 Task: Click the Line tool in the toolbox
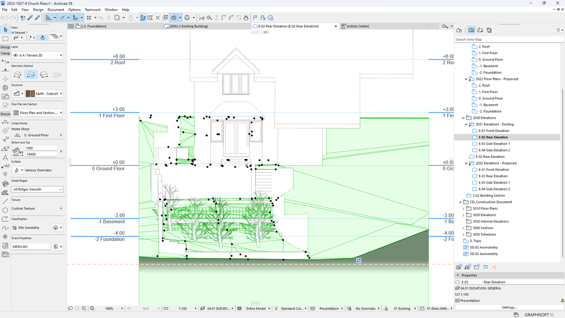(x=5, y=201)
